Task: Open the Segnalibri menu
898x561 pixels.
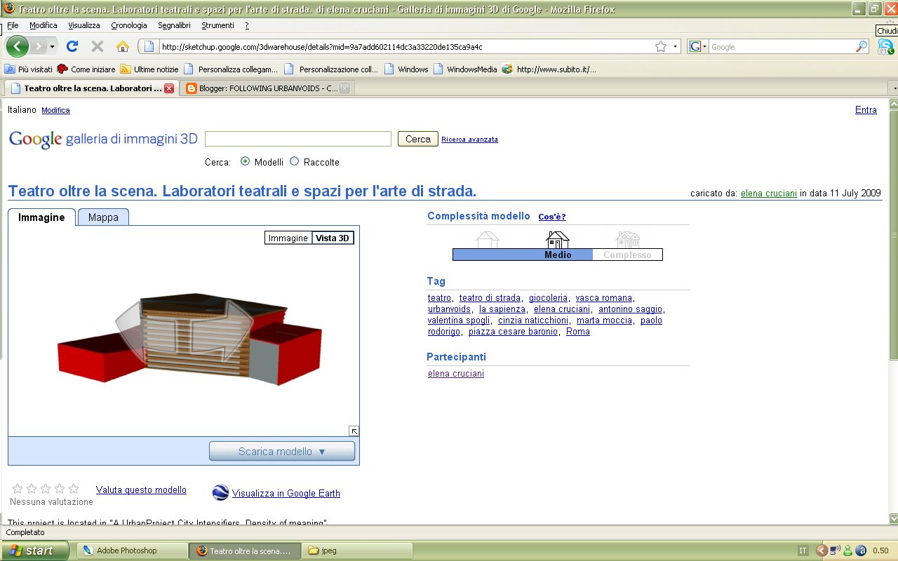Action: (174, 25)
